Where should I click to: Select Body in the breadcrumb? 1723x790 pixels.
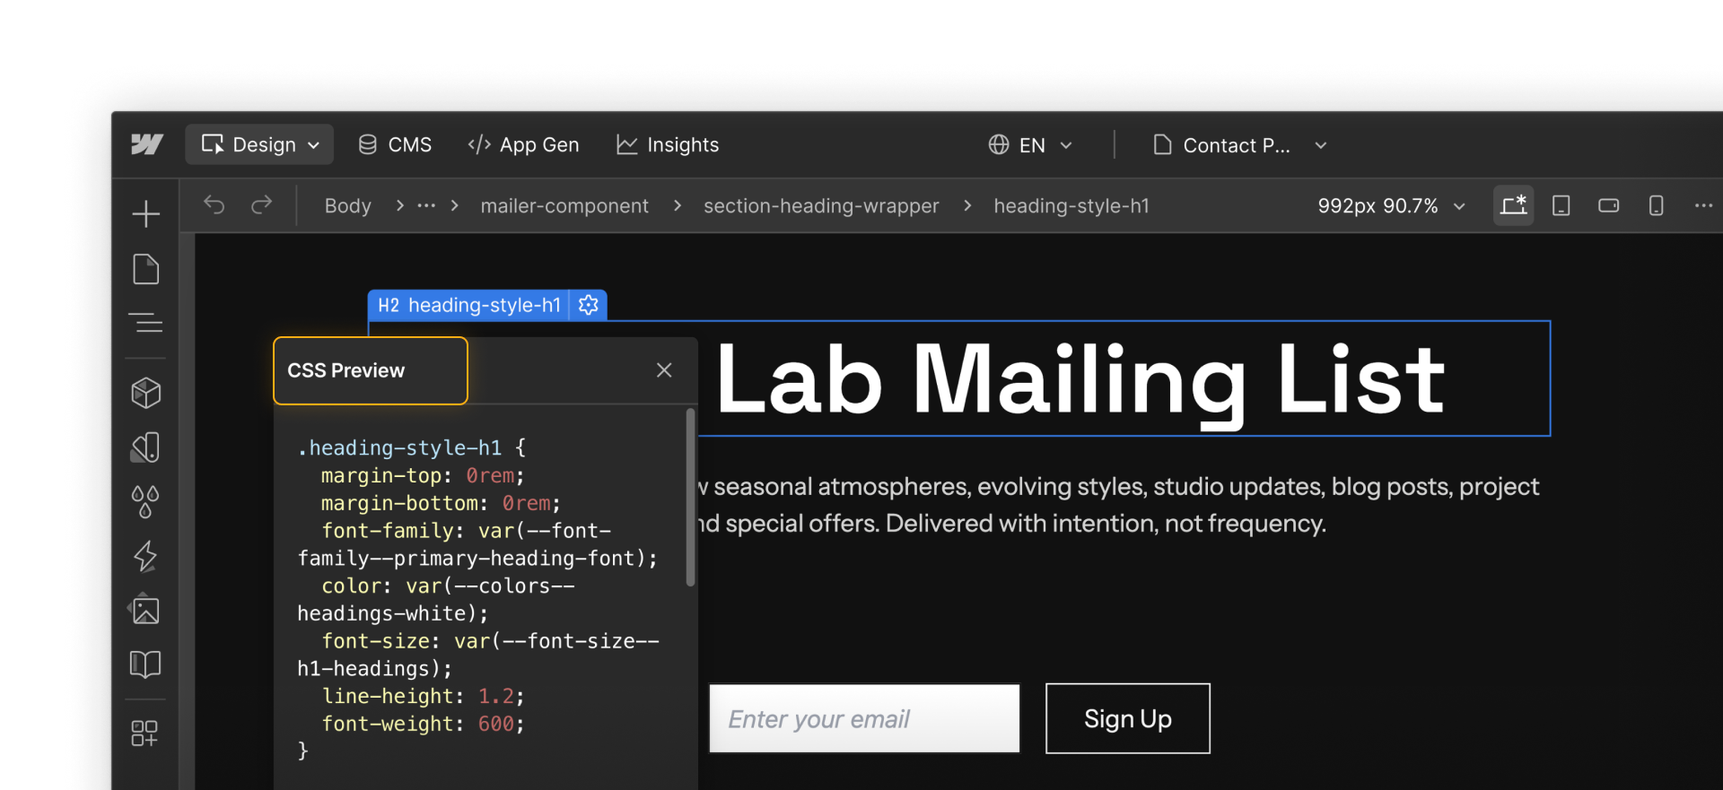(x=348, y=205)
